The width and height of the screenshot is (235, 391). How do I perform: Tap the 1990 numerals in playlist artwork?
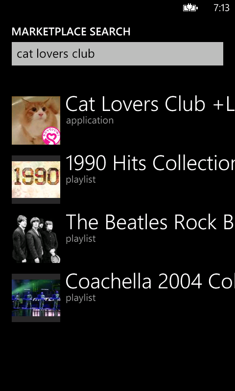[36, 176]
